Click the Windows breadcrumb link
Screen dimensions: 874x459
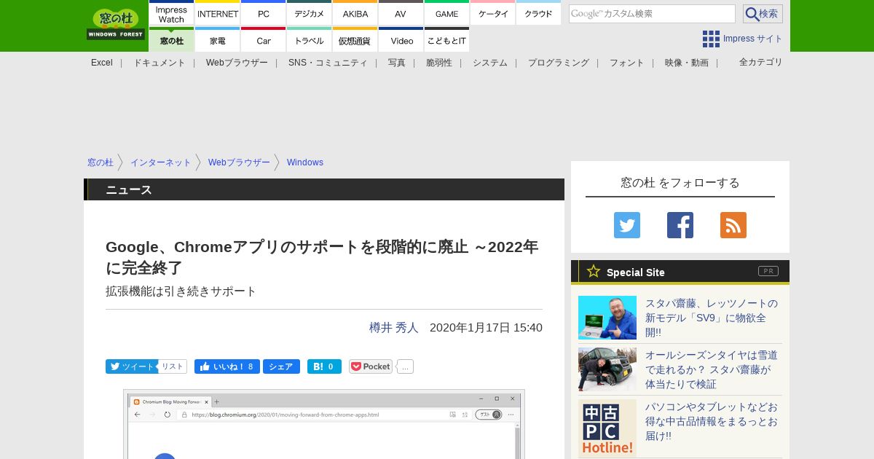pos(305,162)
